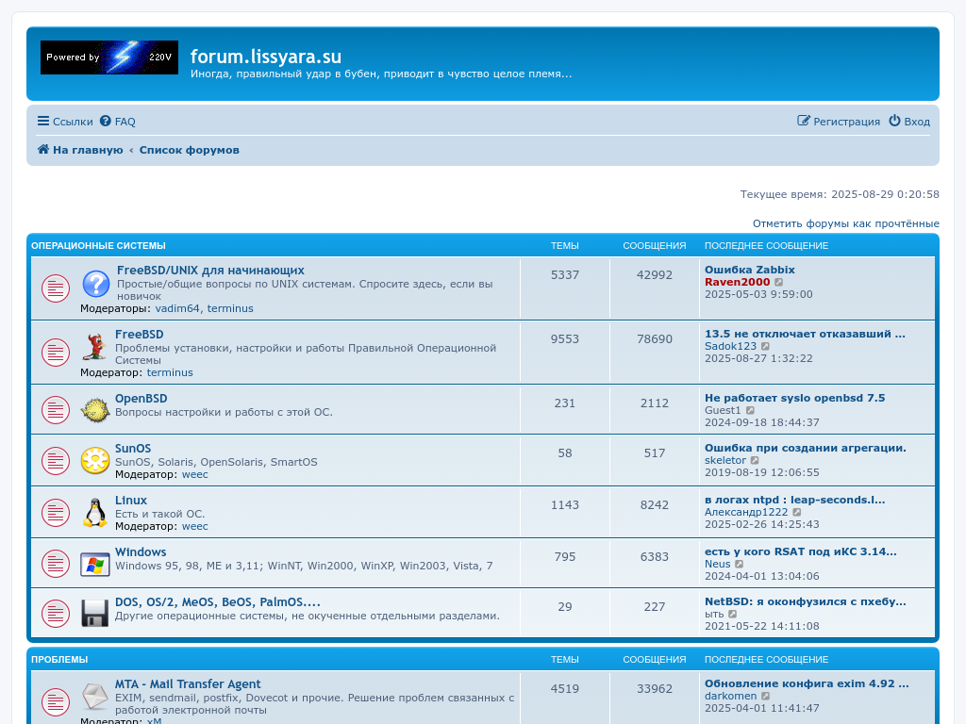This screenshot has height=724, width=966.
Task: Click the OpenBSD pufferfish icon
Action: [x=95, y=409]
